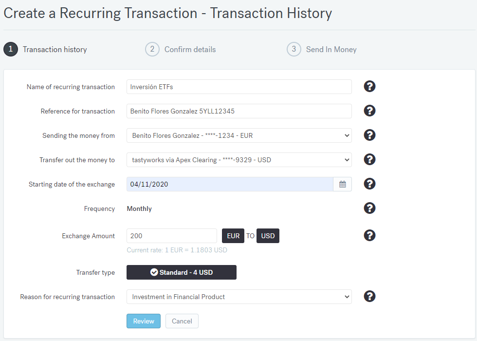The height and width of the screenshot is (341, 477).
Task: Click the EUR currency button
Action: pyautogui.click(x=233, y=236)
